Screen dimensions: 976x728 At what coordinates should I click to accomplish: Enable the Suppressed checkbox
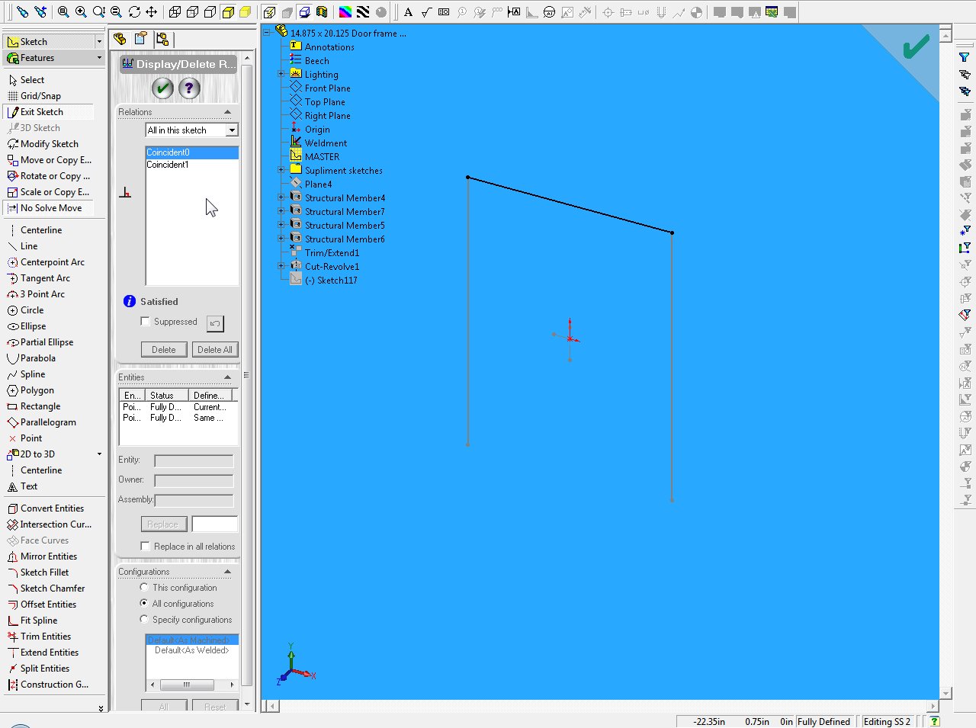[x=145, y=322]
